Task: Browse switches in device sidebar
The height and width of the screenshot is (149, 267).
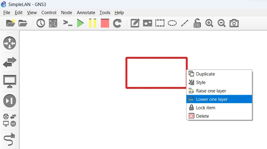Action: point(10,62)
